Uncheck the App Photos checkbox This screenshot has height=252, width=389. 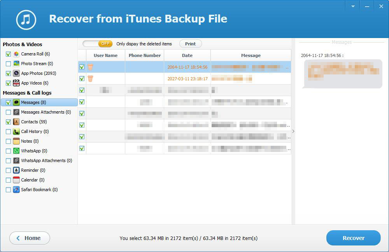pos(9,73)
